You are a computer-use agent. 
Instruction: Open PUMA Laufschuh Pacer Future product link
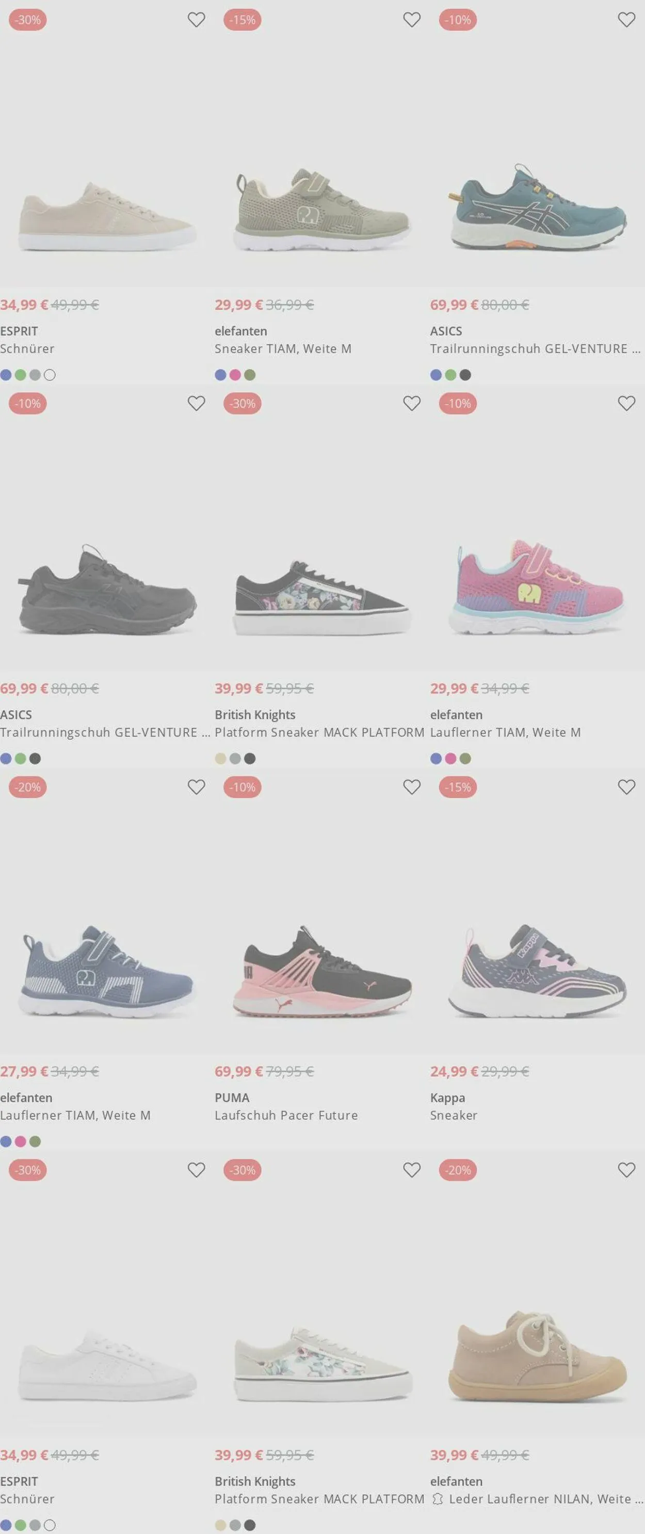click(x=286, y=1115)
